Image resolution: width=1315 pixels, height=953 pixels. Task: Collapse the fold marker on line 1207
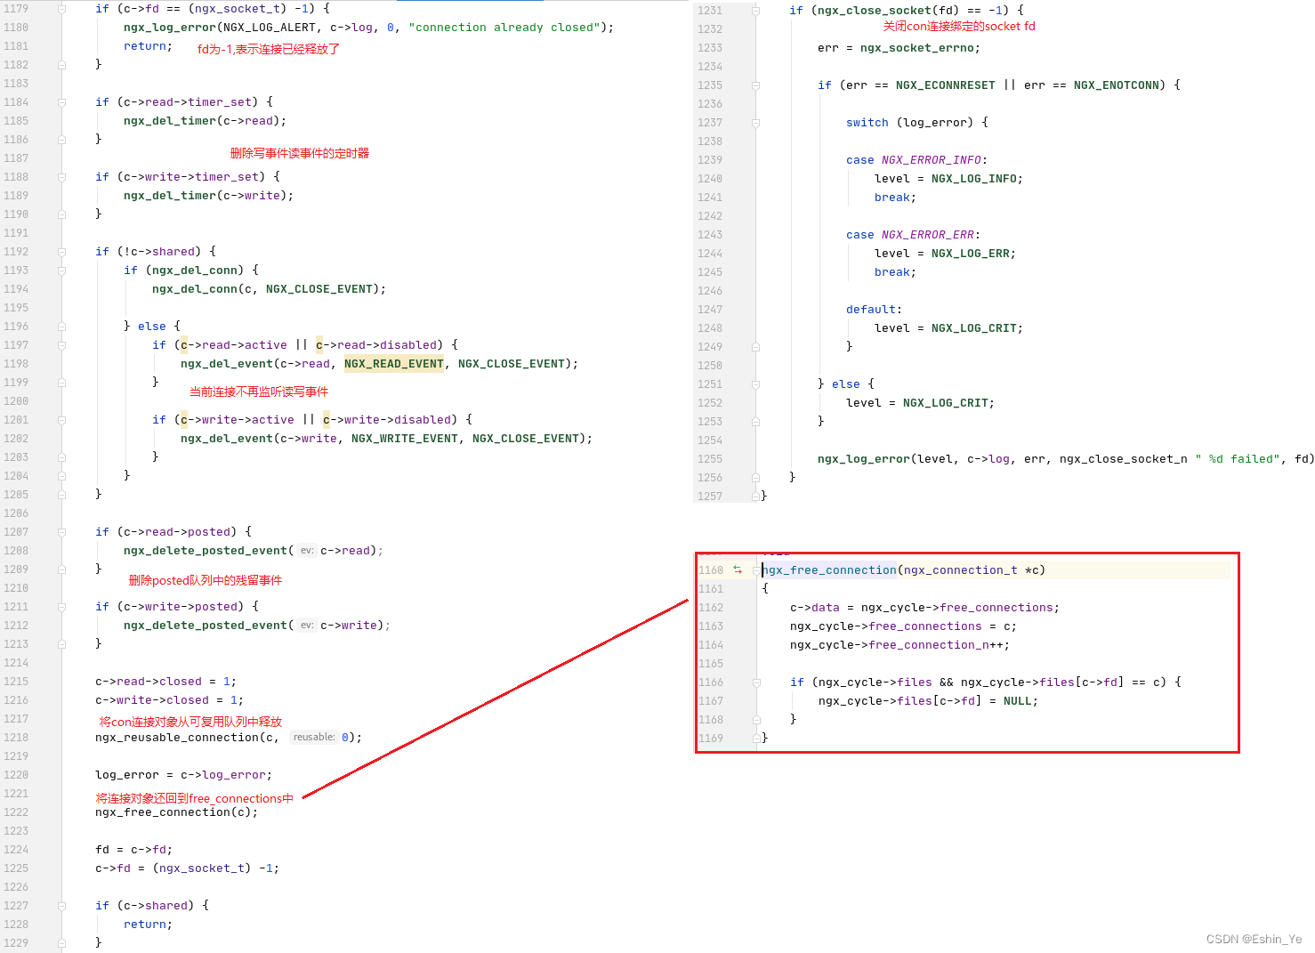point(61,532)
